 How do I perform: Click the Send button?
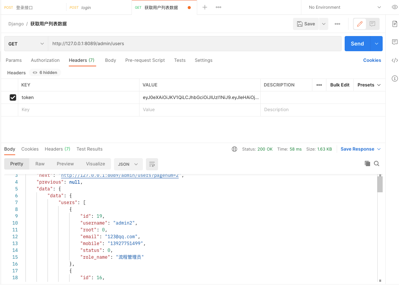(357, 44)
